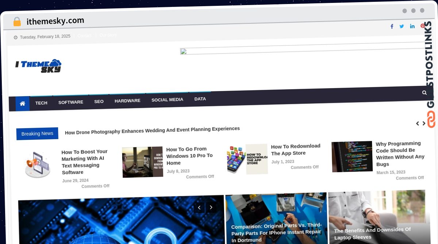Click the App Store article thumbnail
The width and height of the screenshot is (438, 244).
click(x=247, y=159)
